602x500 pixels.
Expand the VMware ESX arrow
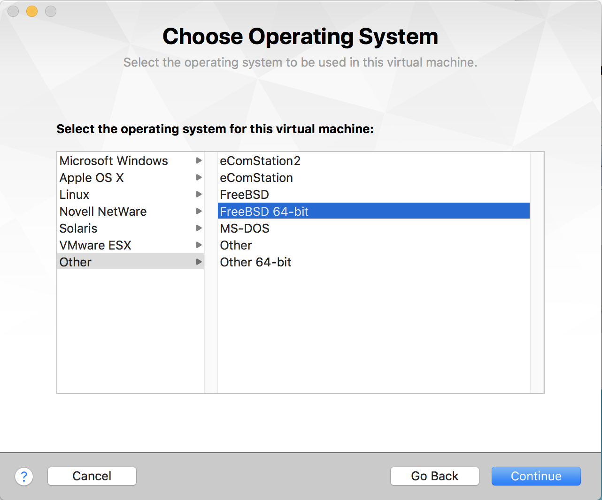pos(199,245)
